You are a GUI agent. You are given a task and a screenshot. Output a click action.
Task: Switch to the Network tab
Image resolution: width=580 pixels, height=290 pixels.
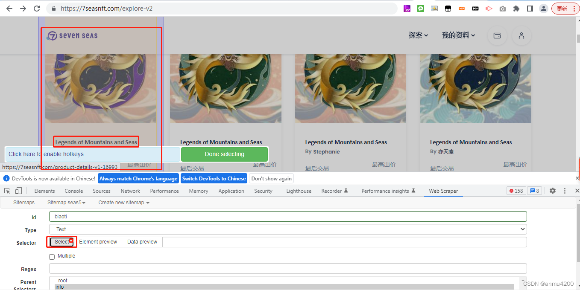tap(130, 191)
